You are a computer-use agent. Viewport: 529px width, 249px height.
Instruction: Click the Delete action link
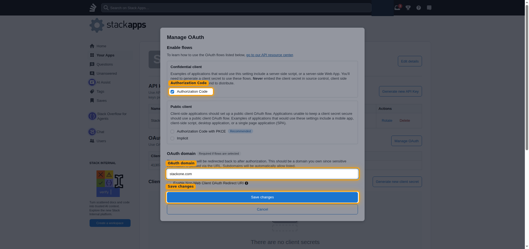point(405,121)
